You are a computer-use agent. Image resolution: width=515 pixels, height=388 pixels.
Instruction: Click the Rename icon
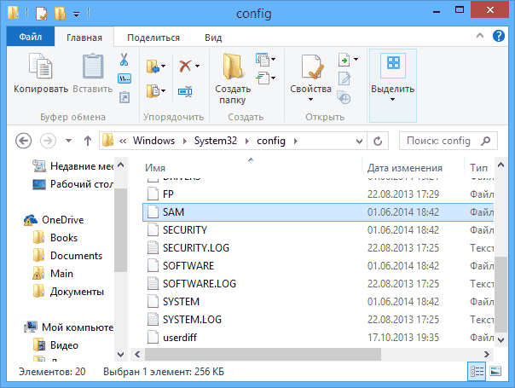185,91
